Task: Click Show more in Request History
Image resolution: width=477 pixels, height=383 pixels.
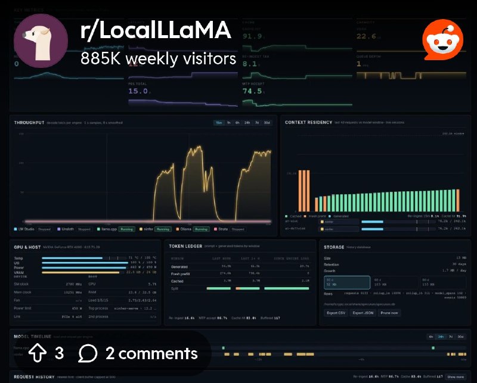Action: [456, 377]
